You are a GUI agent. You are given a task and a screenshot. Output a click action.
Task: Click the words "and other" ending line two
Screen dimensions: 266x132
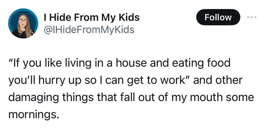point(218,80)
